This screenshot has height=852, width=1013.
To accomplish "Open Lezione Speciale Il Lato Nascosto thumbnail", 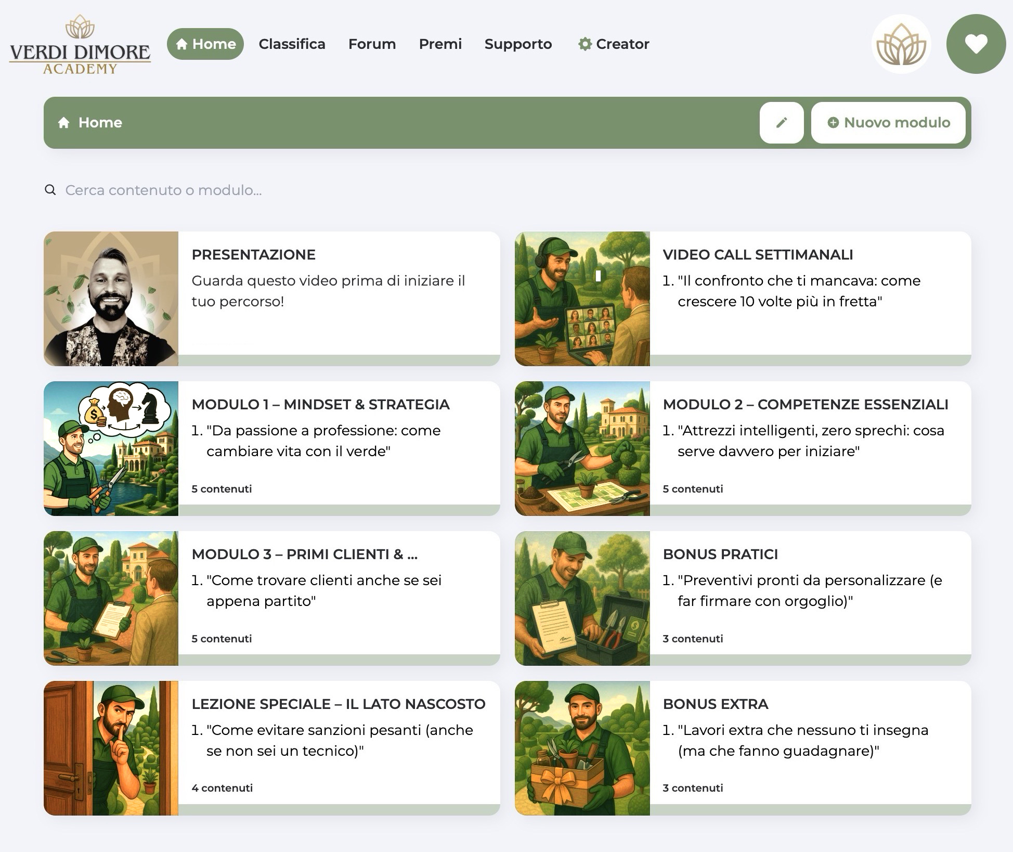I will [111, 748].
